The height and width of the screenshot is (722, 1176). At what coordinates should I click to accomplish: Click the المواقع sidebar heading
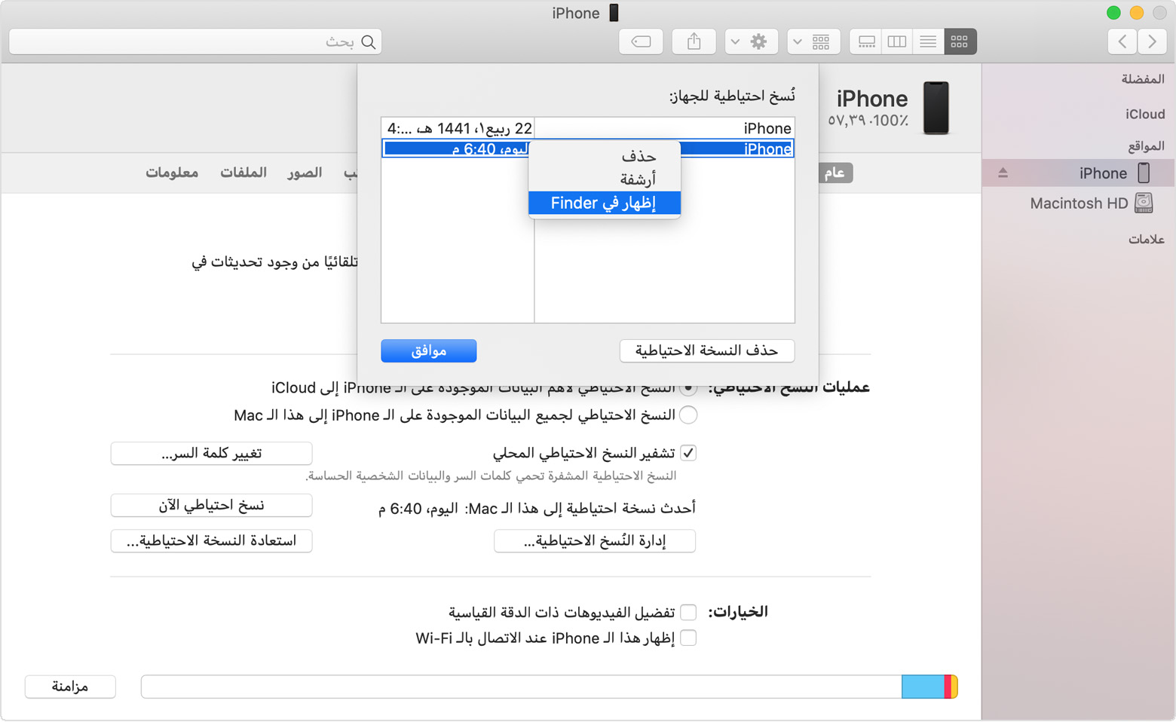pyautogui.click(x=1146, y=145)
